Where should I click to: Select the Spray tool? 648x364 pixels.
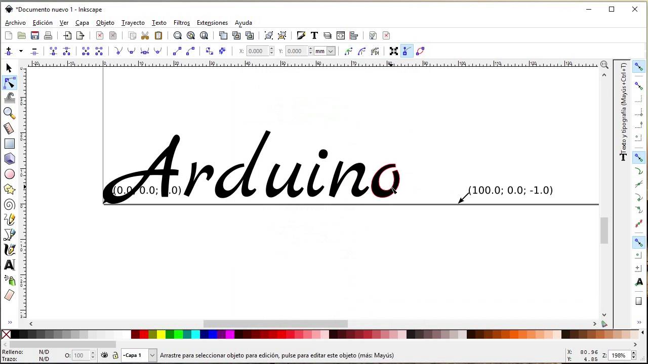9,280
